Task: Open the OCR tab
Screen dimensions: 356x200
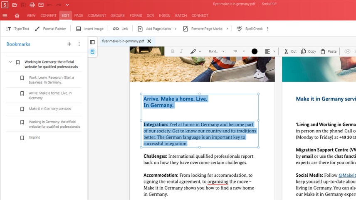Action: 150,16
